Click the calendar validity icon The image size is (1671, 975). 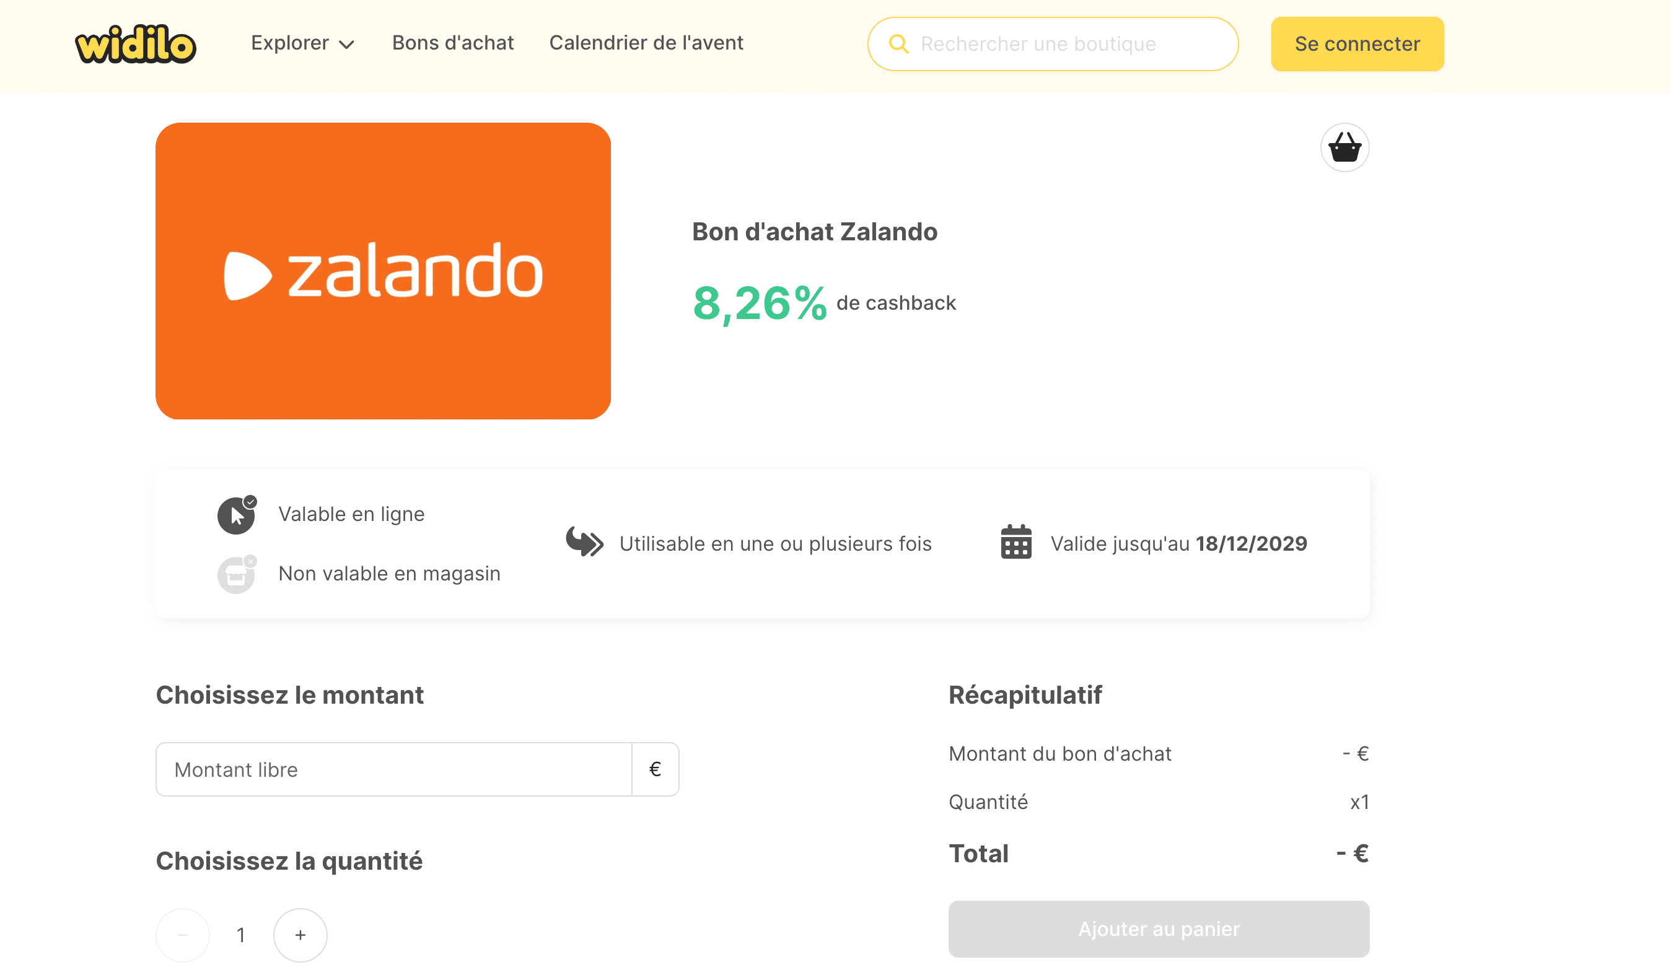[1015, 542]
